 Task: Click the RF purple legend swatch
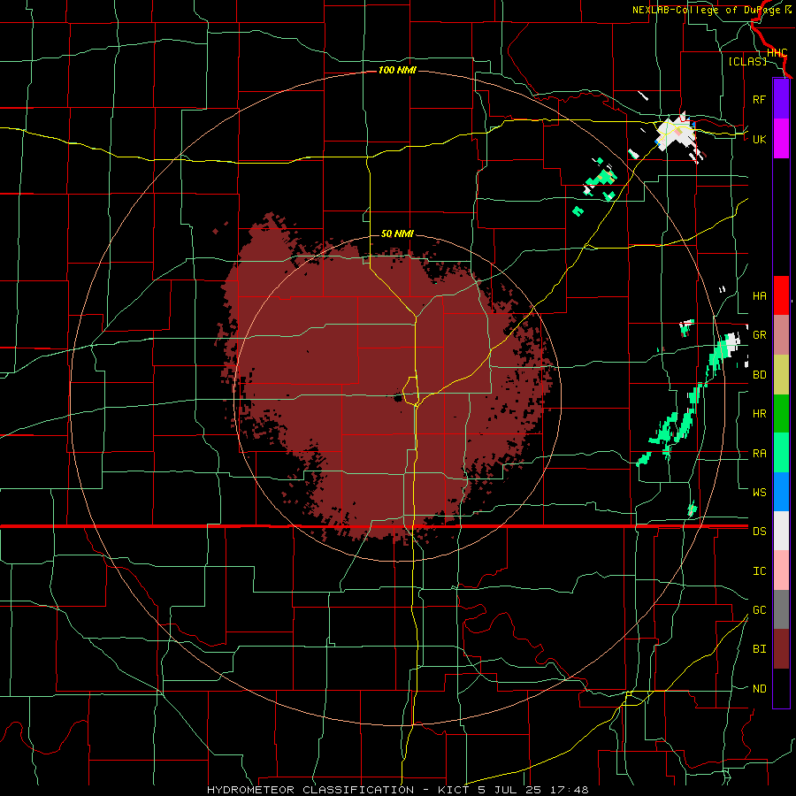click(781, 99)
